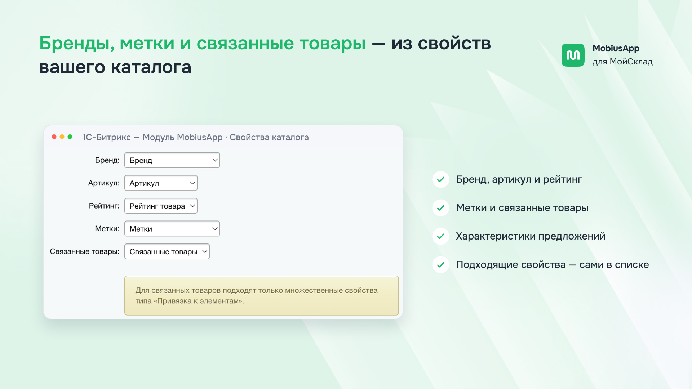Image resolution: width=692 pixels, height=389 pixels.
Task: Click the red window dot
Action: [x=54, y=137]
